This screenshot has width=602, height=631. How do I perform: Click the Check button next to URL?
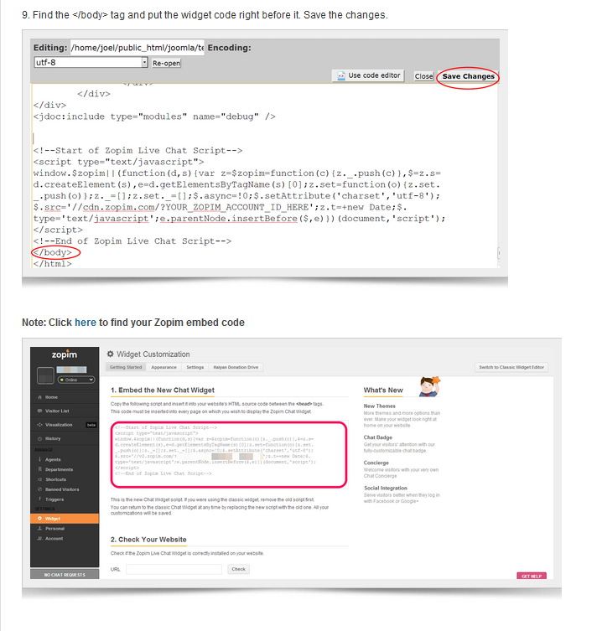click(238, 569)
